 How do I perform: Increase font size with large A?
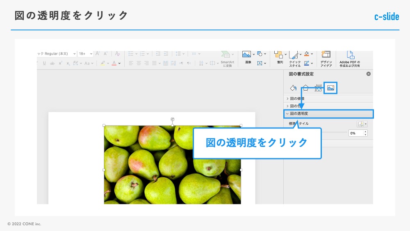click(98, 53)
